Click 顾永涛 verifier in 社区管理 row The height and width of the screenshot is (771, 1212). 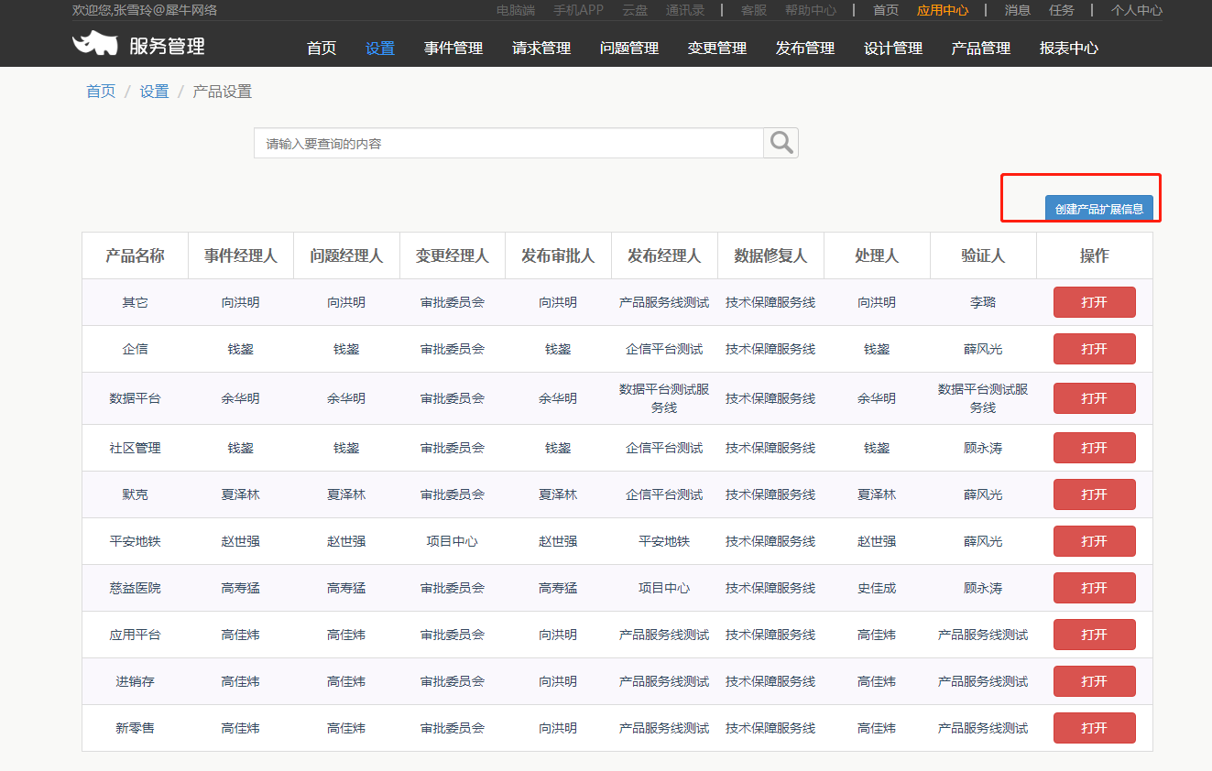click(x=983, y=448)
